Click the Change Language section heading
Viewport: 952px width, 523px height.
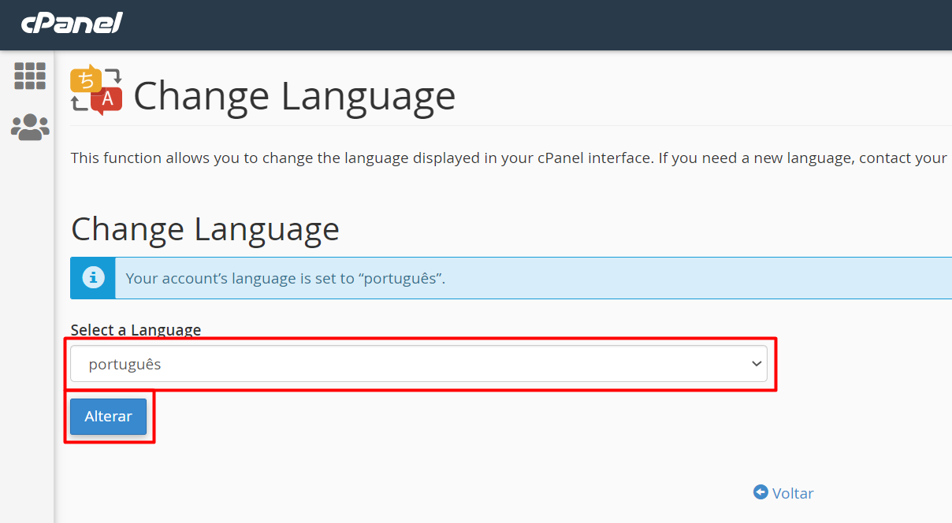pos(205,229)
